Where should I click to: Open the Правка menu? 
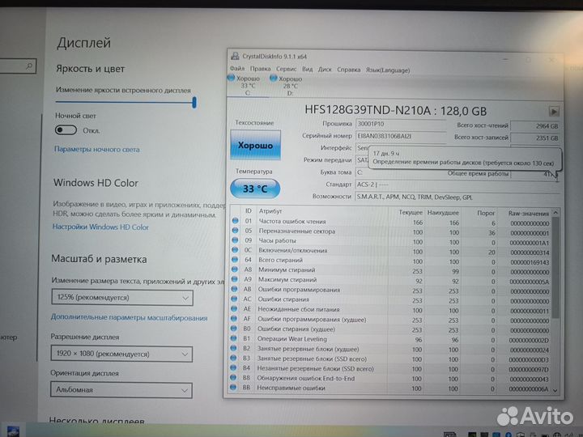(260, 69)
